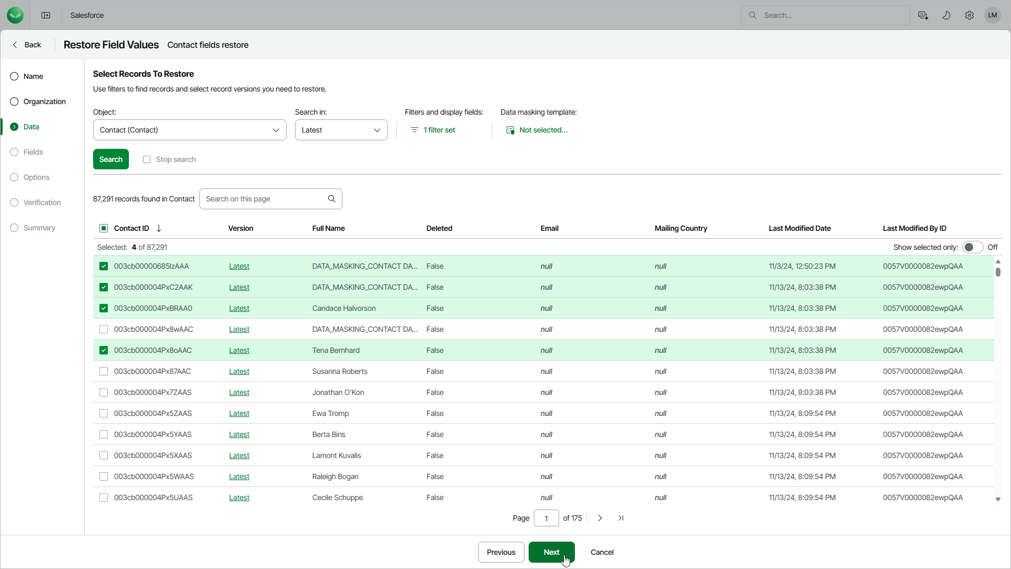The width and height of the screenshot is (1011, 569).
Task: Click the Contact ID sort arrow
Action: [x=159, y=228]
